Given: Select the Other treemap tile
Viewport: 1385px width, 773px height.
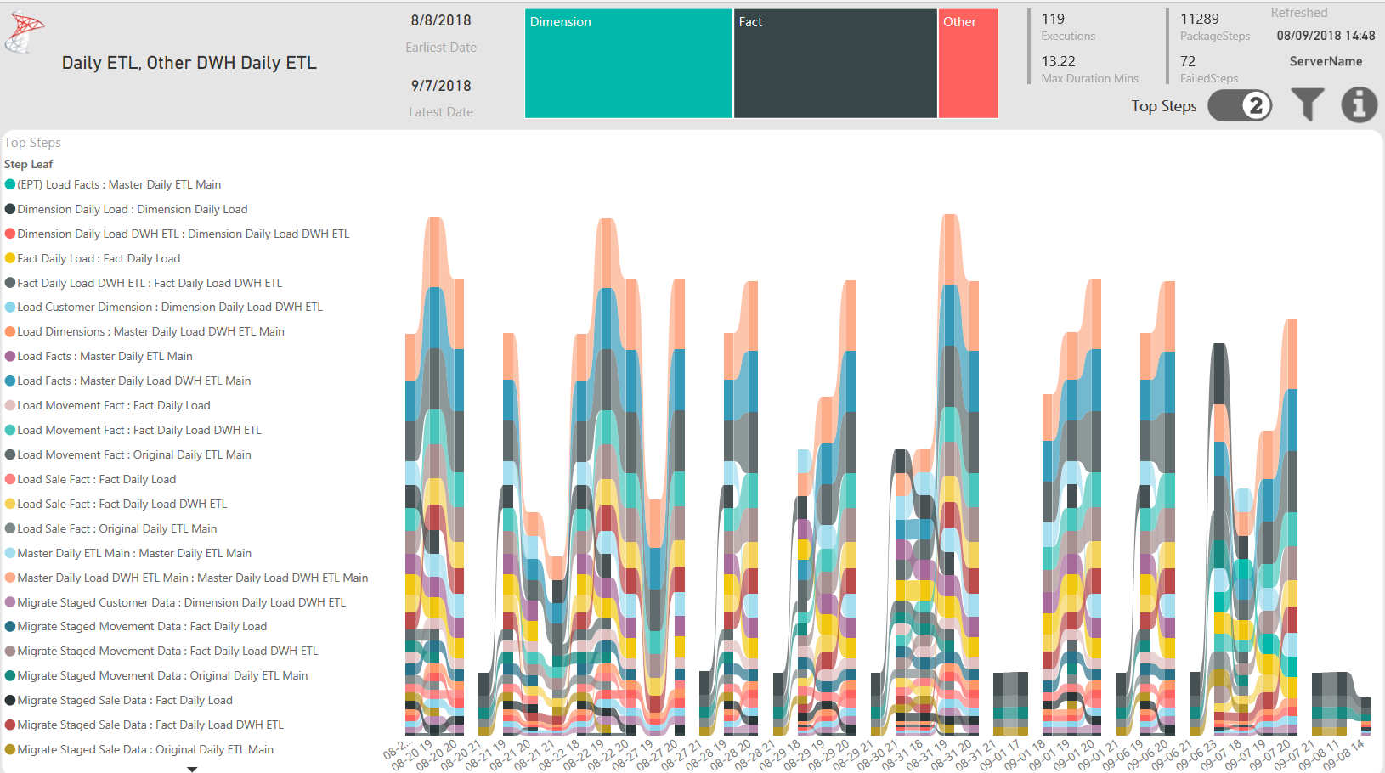Looking at the screenshot, I should click(x=969, y=64).
